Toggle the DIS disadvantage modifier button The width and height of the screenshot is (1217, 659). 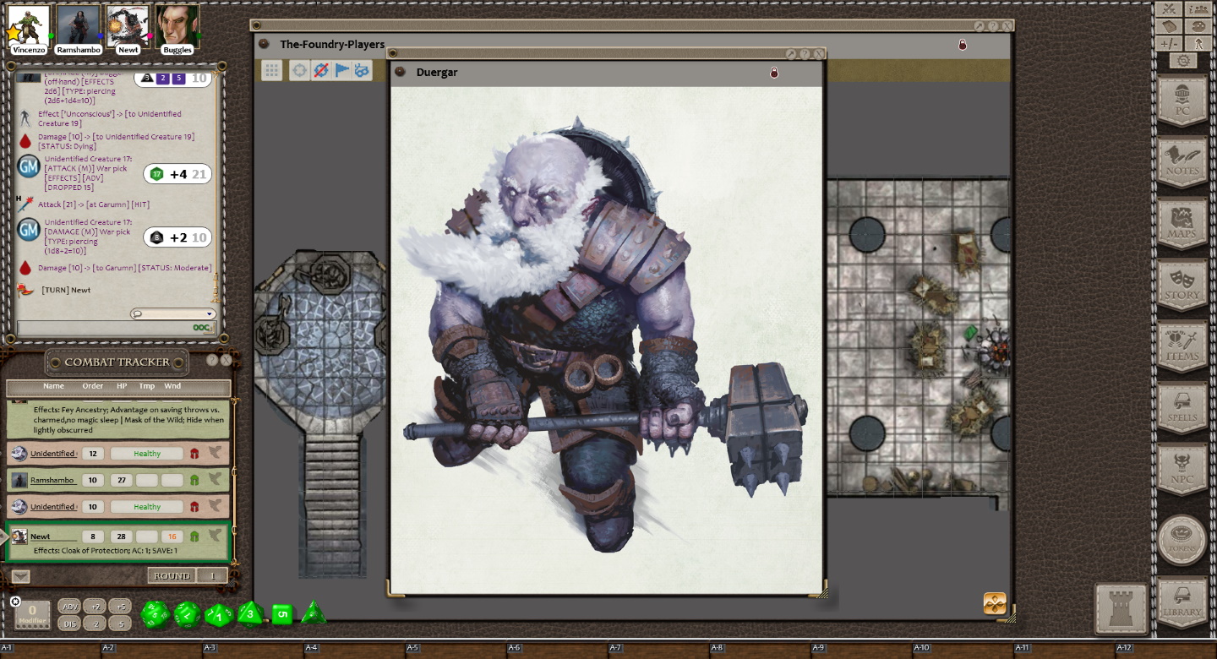pos(70,624)
